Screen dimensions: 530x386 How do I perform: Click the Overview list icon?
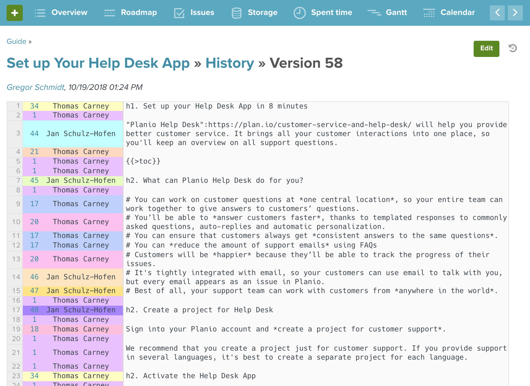(x=40, y=13)
